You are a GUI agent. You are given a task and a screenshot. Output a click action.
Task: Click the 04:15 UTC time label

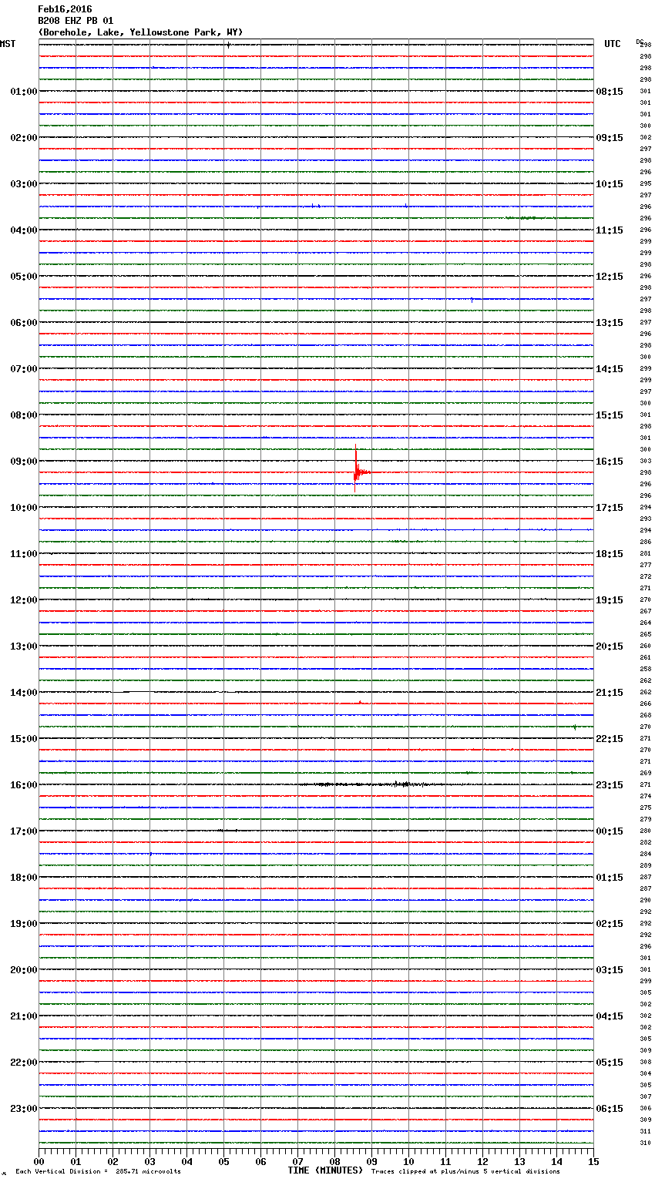point(610,1016)
